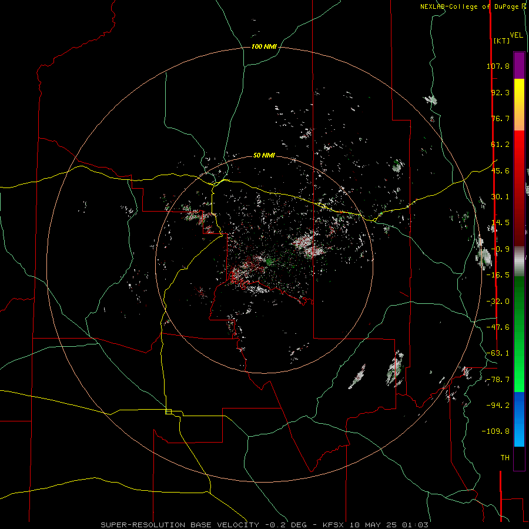Select the -109.8 scale value
The width and height of the screenshot is (529, 529).
click(495, 431)
